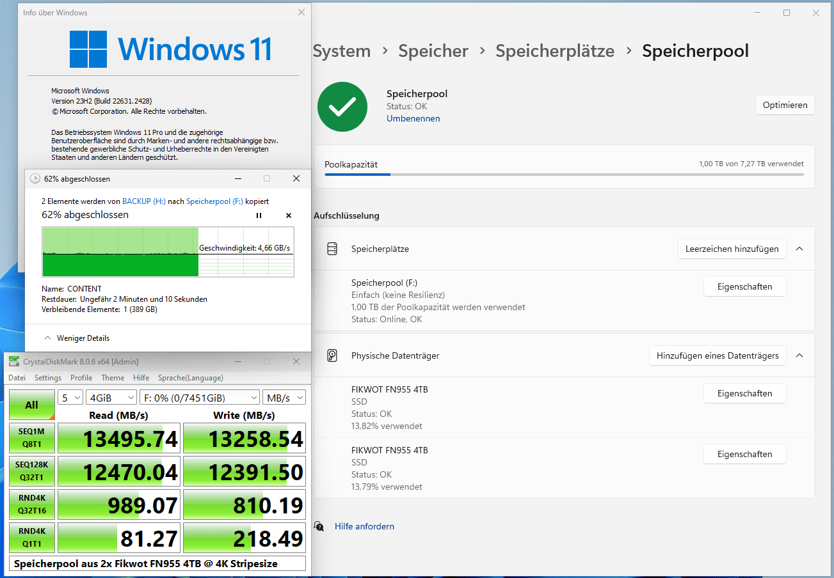Run the RND4K Q1T1 test

[x=32, y=538]
